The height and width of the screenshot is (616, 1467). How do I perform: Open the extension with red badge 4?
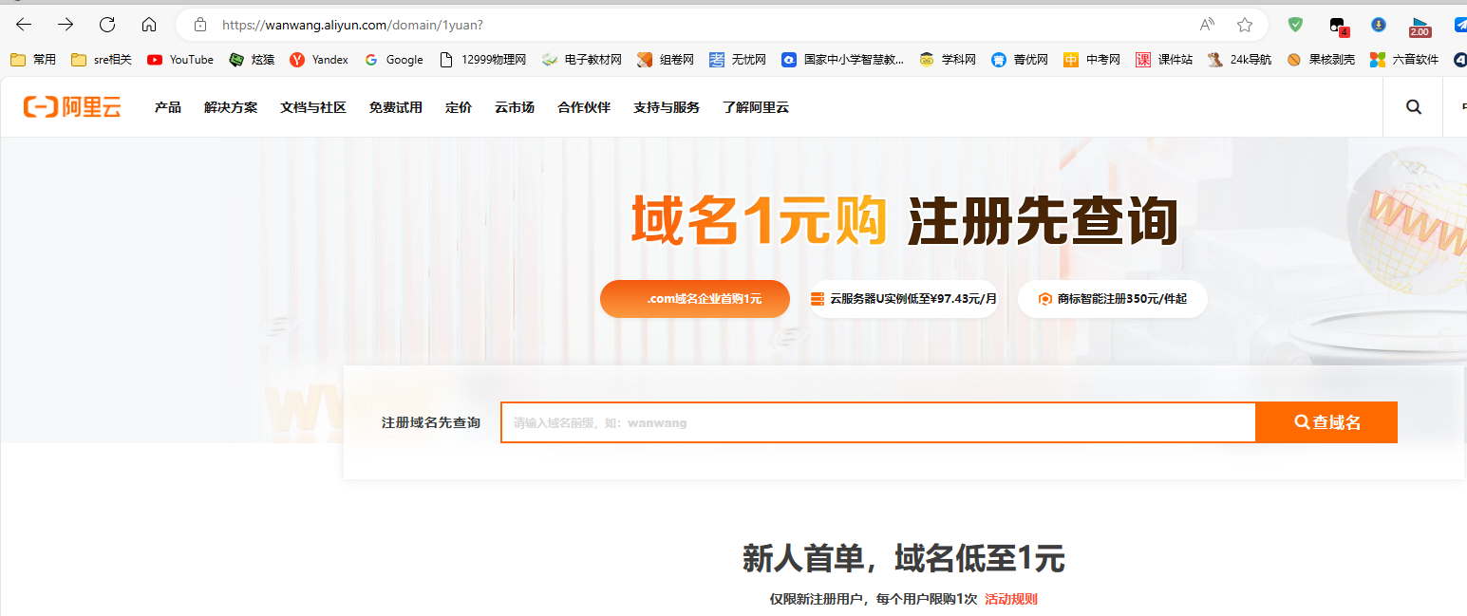1338,27
